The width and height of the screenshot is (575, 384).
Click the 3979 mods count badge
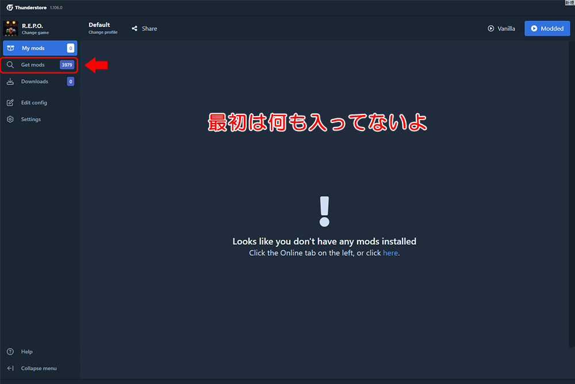click(x=67, y=65)
